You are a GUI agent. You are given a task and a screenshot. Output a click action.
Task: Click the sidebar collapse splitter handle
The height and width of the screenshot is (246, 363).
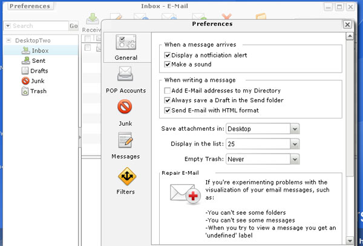(x=80, y=138)
